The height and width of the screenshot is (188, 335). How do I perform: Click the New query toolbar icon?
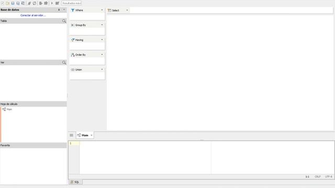click(x=3, y=3)
